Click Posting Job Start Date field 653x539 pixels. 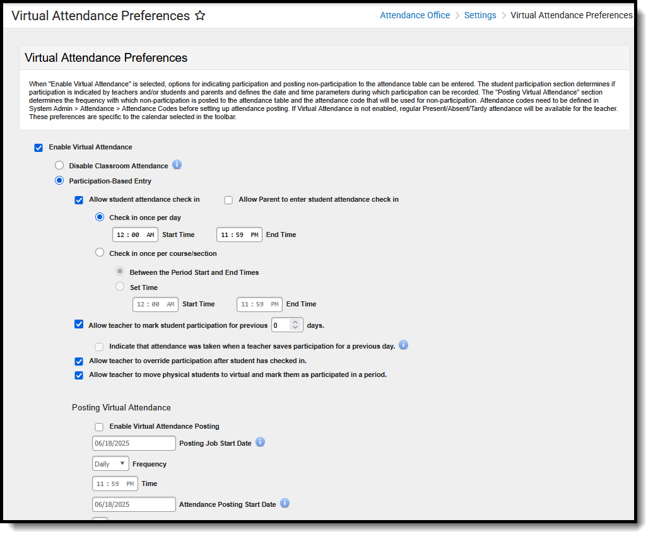134,443
